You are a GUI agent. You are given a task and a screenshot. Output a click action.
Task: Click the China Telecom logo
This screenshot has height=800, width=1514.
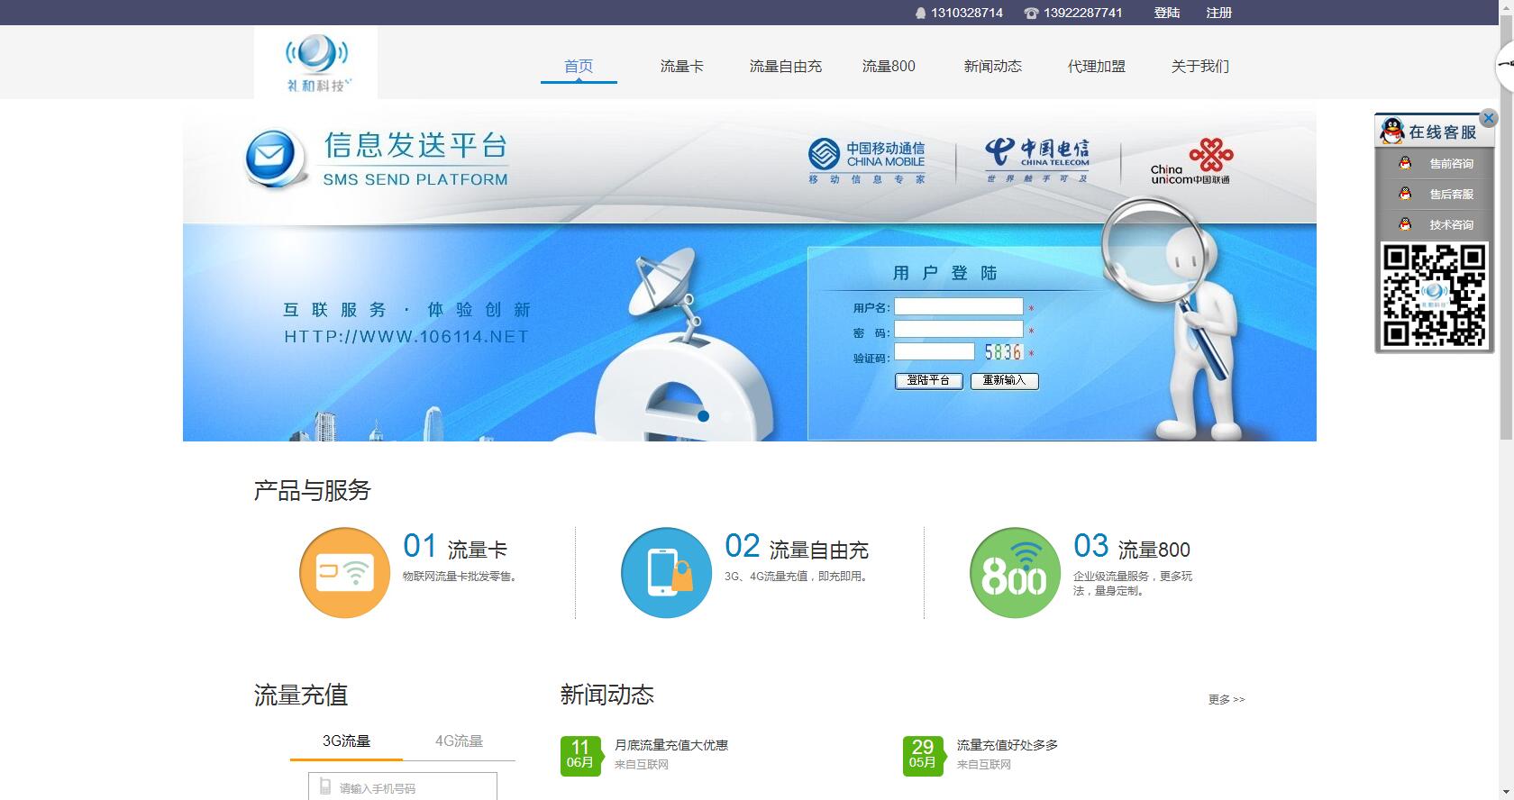pyautogui.click(x=1036, y=160)
